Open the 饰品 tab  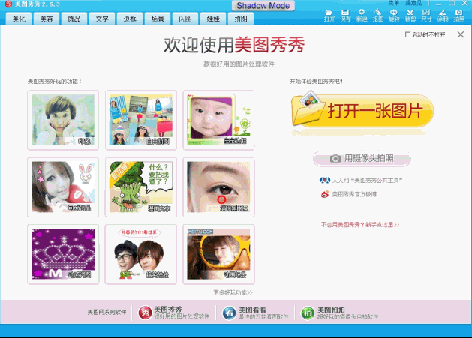[x=74, y=19]
